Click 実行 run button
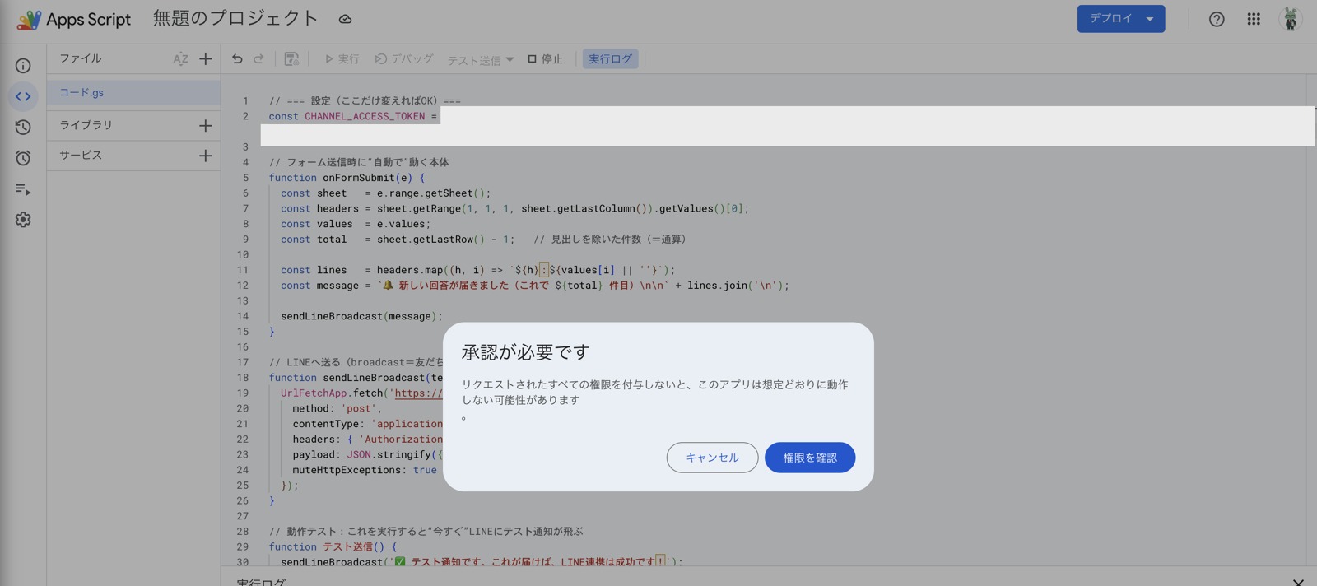This screenshot has width=1317, height=586. tap(342, 58)
